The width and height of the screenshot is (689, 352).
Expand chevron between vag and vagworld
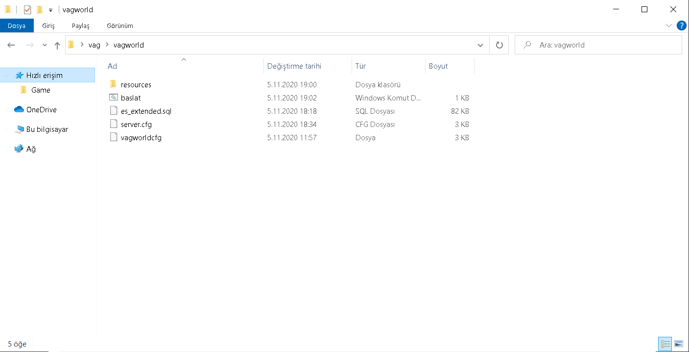click(x=107, y=45)
